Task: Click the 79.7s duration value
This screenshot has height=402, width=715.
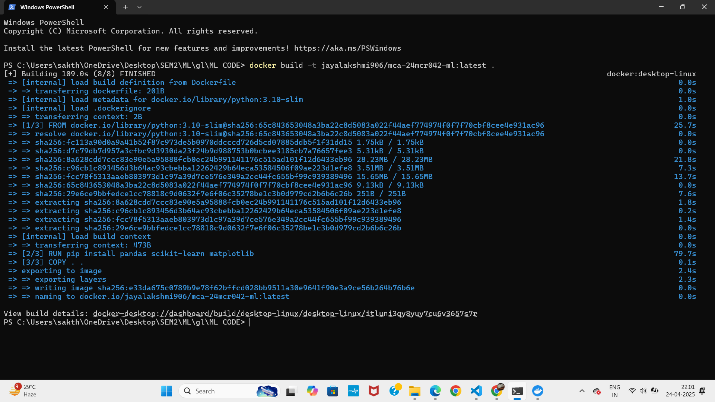Action: coord(685,254)
